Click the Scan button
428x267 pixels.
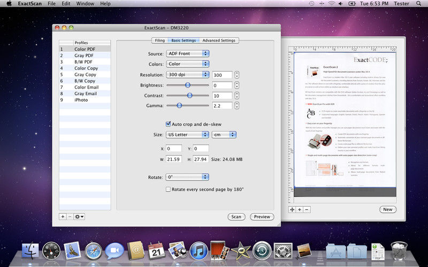[x=236, y=217]
